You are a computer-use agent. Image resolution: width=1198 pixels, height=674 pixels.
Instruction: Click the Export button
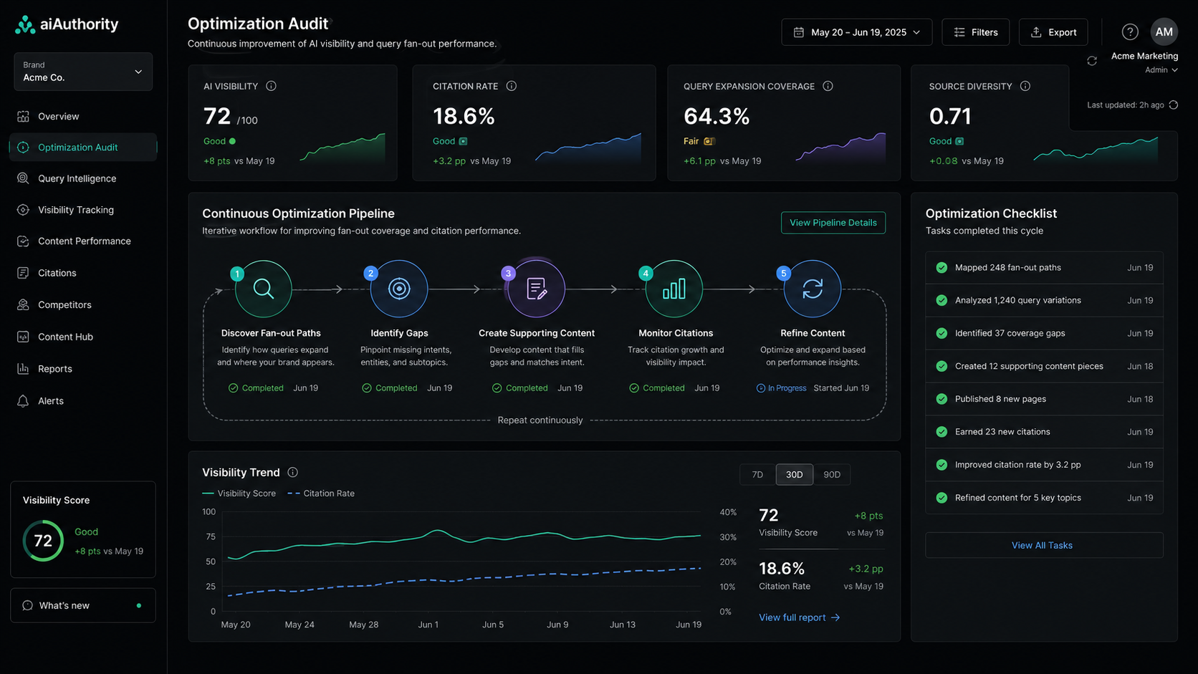point(1053,32)
